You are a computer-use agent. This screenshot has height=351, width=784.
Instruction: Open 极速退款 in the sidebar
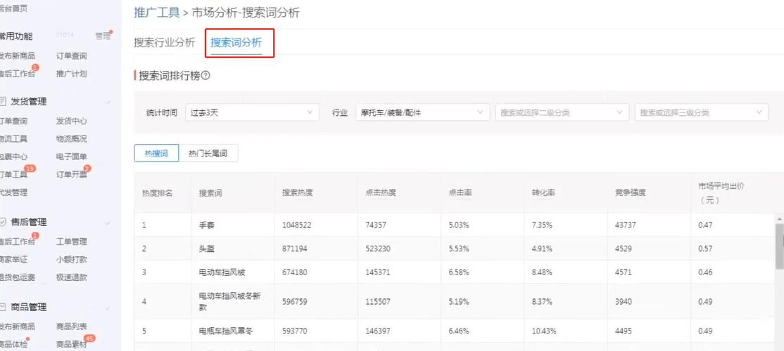pyautogui.click(x=72, y=277)
